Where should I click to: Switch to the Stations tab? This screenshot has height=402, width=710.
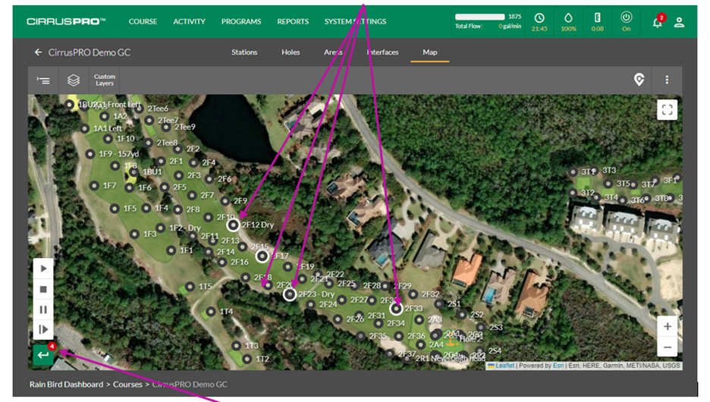click(x=244, y=52)
